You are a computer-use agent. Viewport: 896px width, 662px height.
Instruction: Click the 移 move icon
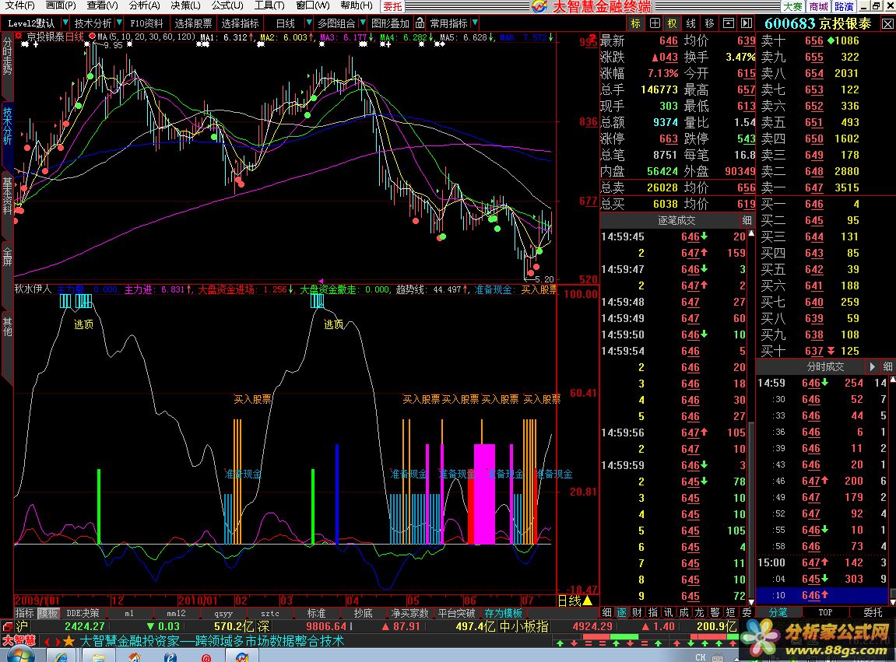point(709,23)
